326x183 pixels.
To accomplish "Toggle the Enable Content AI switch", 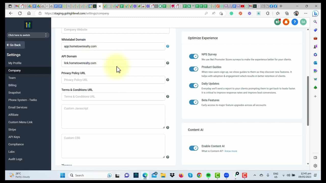I will coord(194,148).
